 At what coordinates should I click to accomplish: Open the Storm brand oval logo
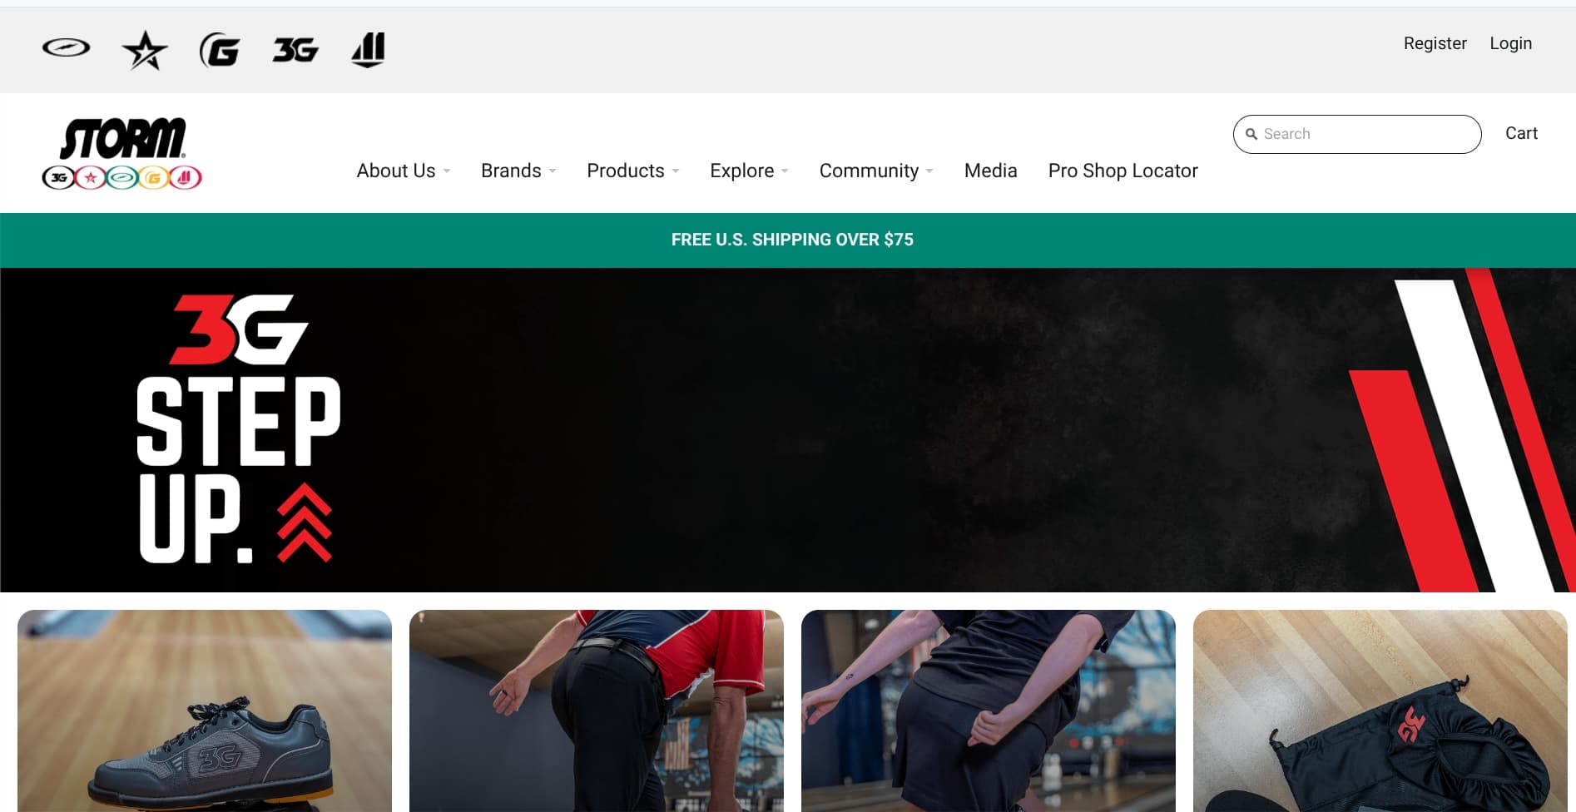tap(66, 47)
